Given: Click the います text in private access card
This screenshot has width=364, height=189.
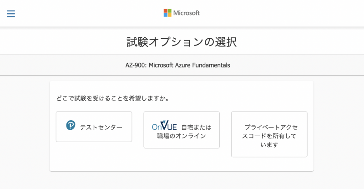Looking at the screenshot, I should point(269,145).
